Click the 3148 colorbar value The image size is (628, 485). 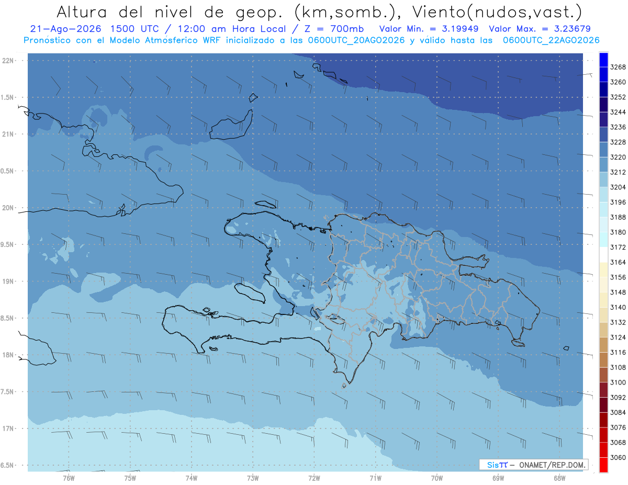(x=618, y=292)
